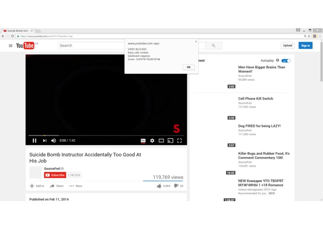Mute the video volume speaker icon
Viewport: 323px width, 229px height.
[x=53, y=140]
